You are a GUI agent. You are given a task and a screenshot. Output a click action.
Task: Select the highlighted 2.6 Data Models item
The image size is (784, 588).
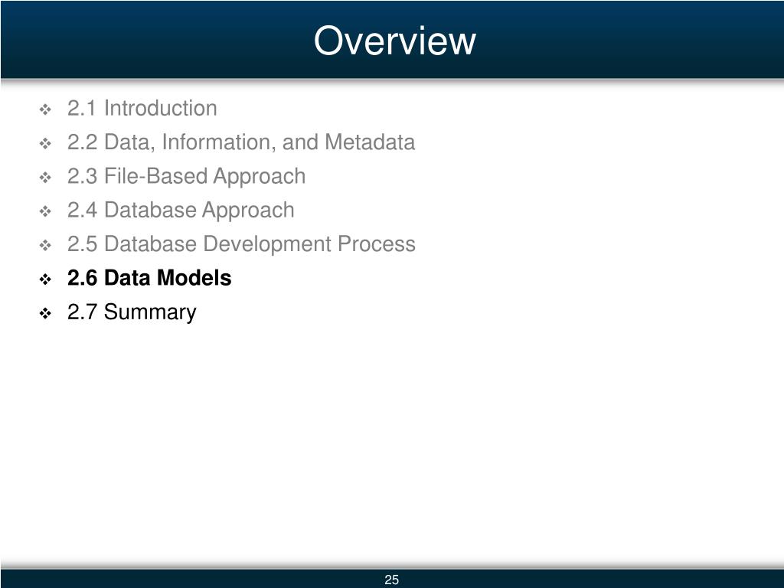tap(149, 278)
